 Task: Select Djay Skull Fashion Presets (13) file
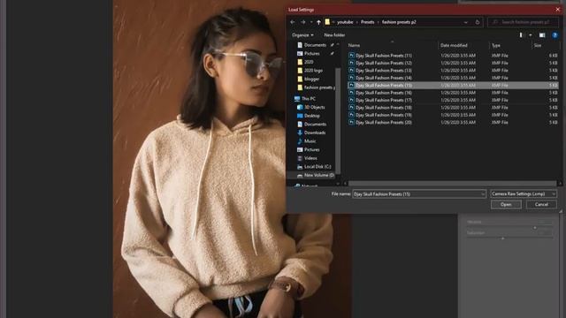coord(453,71)
